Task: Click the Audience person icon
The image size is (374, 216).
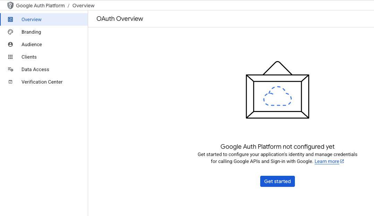Action: click(x=10, y=44)
